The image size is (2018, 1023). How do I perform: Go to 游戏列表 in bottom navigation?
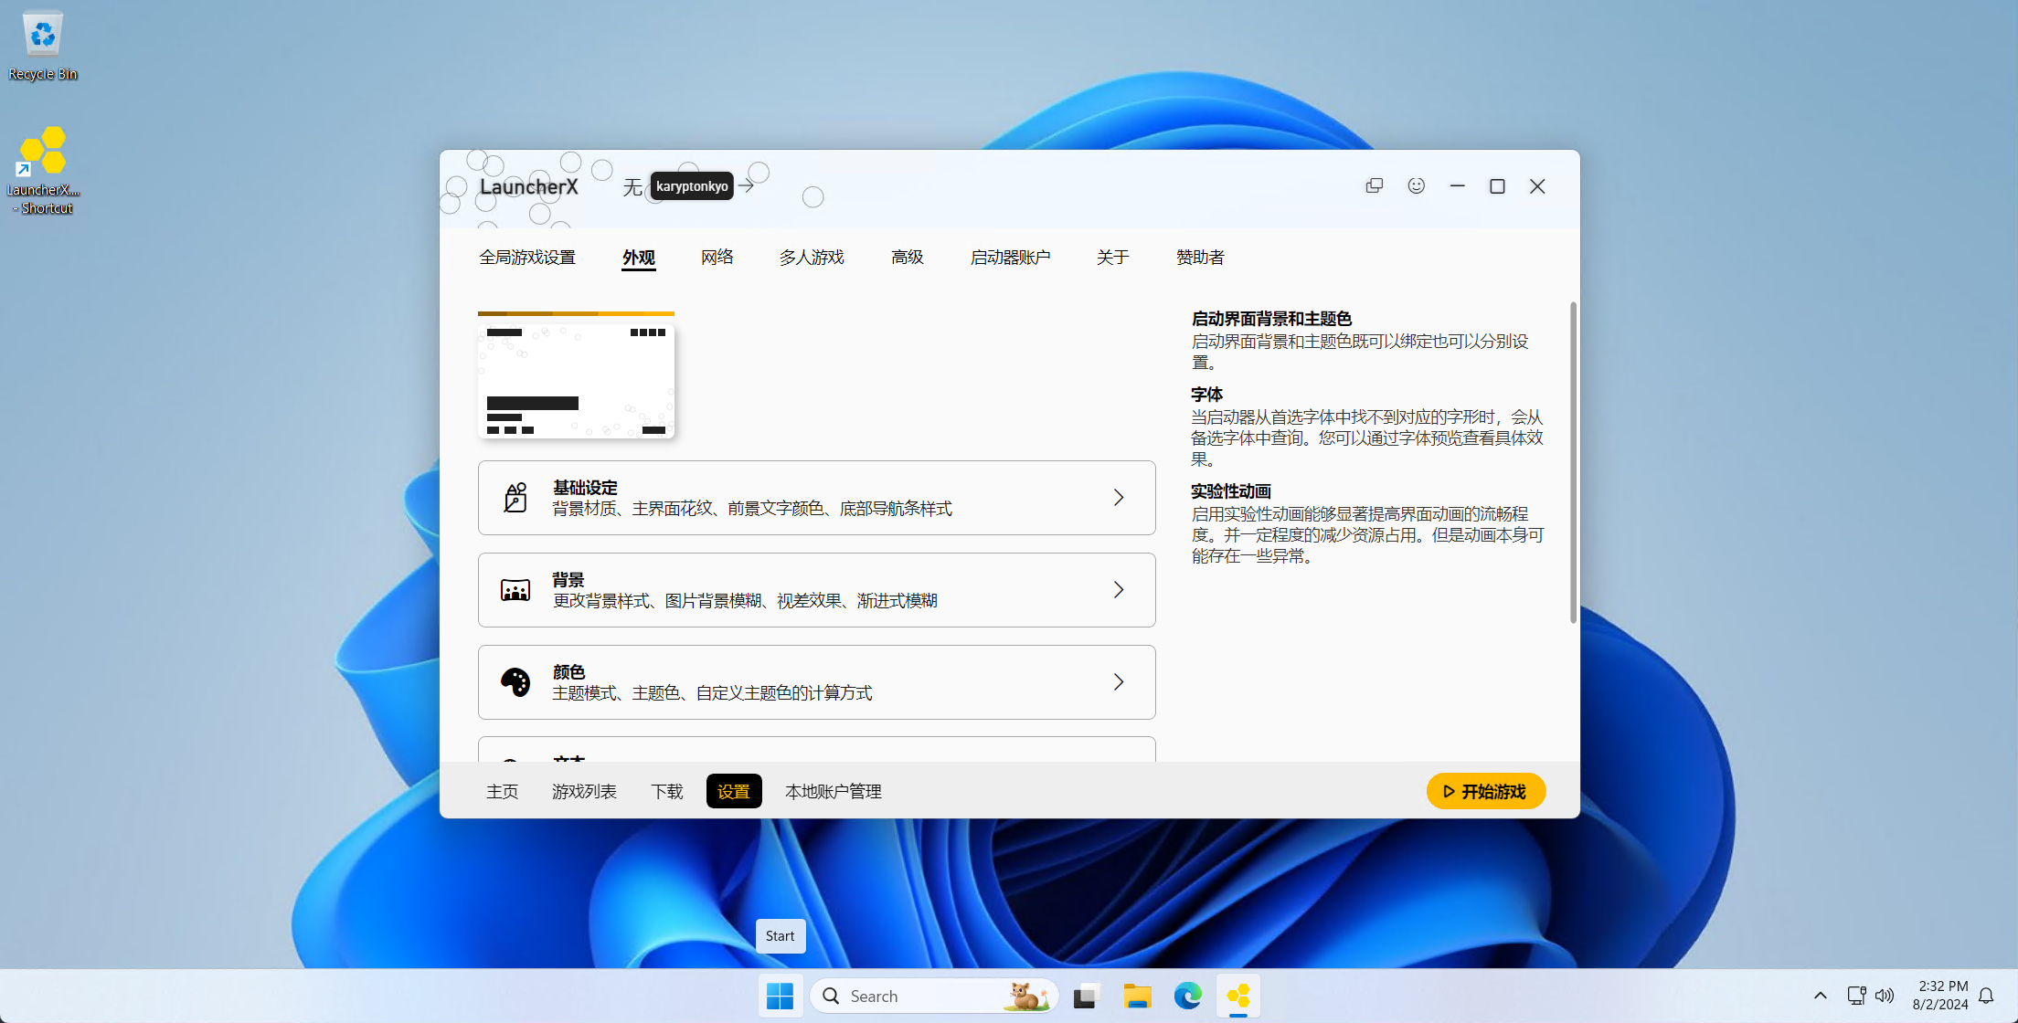(584, 791)
